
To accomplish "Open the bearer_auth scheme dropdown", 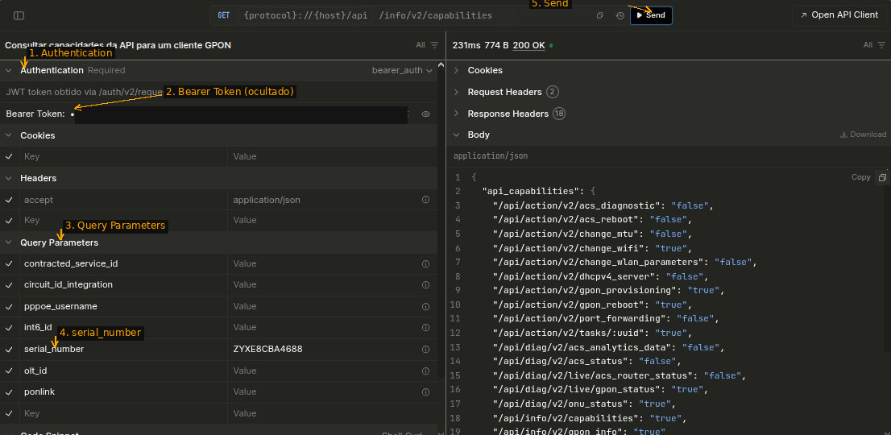I will [402, 70].
